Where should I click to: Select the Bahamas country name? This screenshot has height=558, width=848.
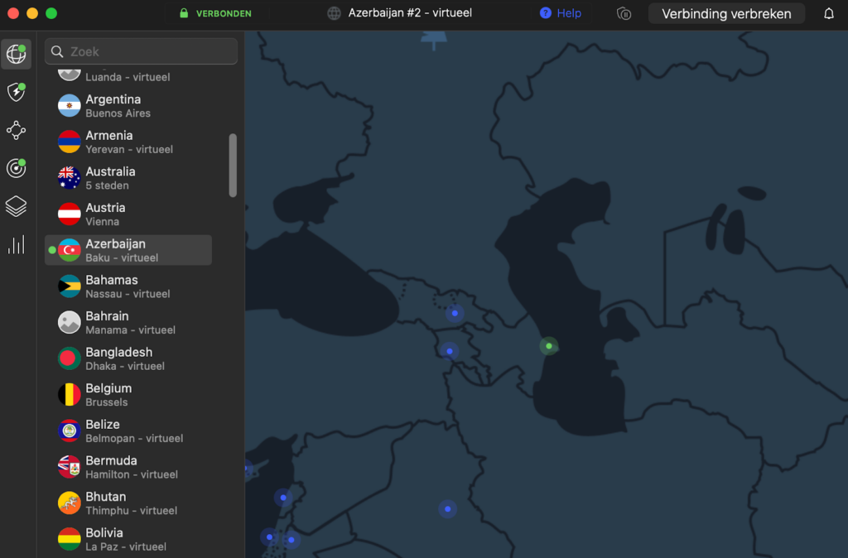coord(112,280)
